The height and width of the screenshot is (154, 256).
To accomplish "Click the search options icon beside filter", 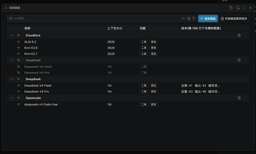I will pyautogui.click(x=188, y=19).
